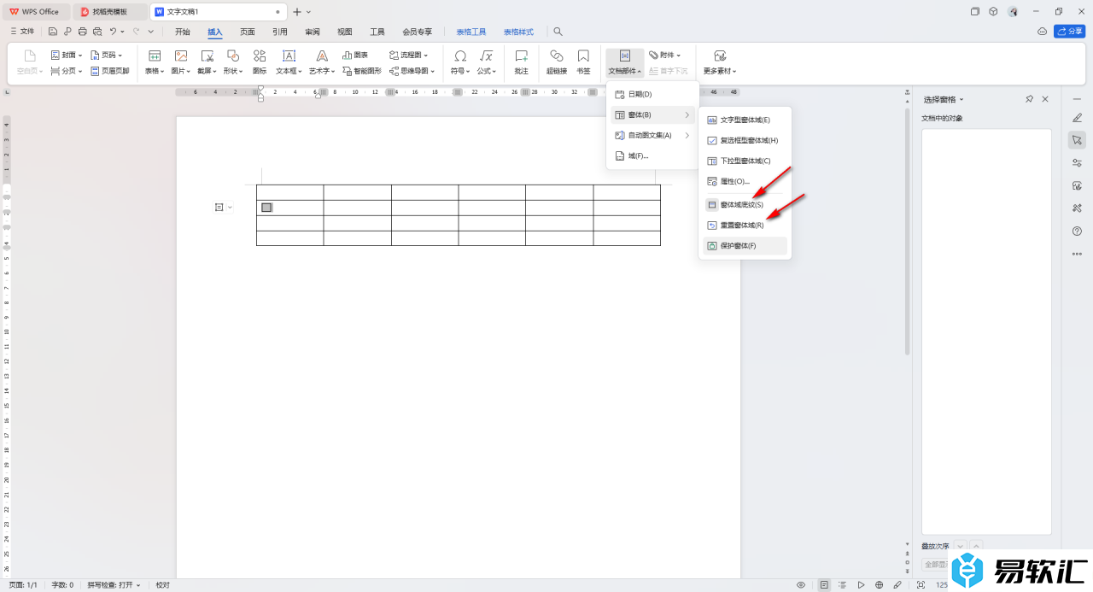
Task: Insert 下拉型窗体域(C) dropdown form field
Action: pyautogui.click(x=745, y=161)
